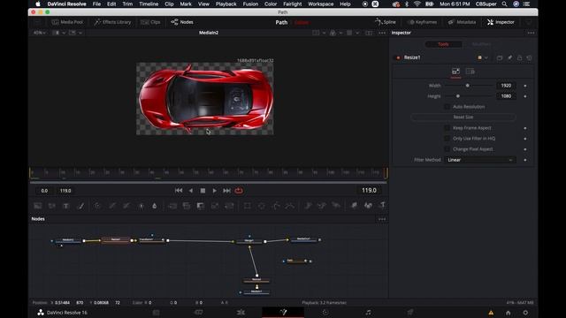Open the viewer options three-dot menu

click(x=382, y=33)
